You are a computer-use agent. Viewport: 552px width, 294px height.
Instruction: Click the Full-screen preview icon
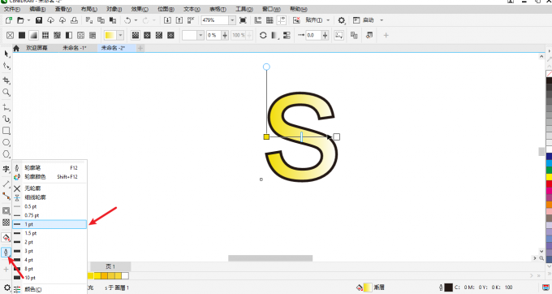243,20
